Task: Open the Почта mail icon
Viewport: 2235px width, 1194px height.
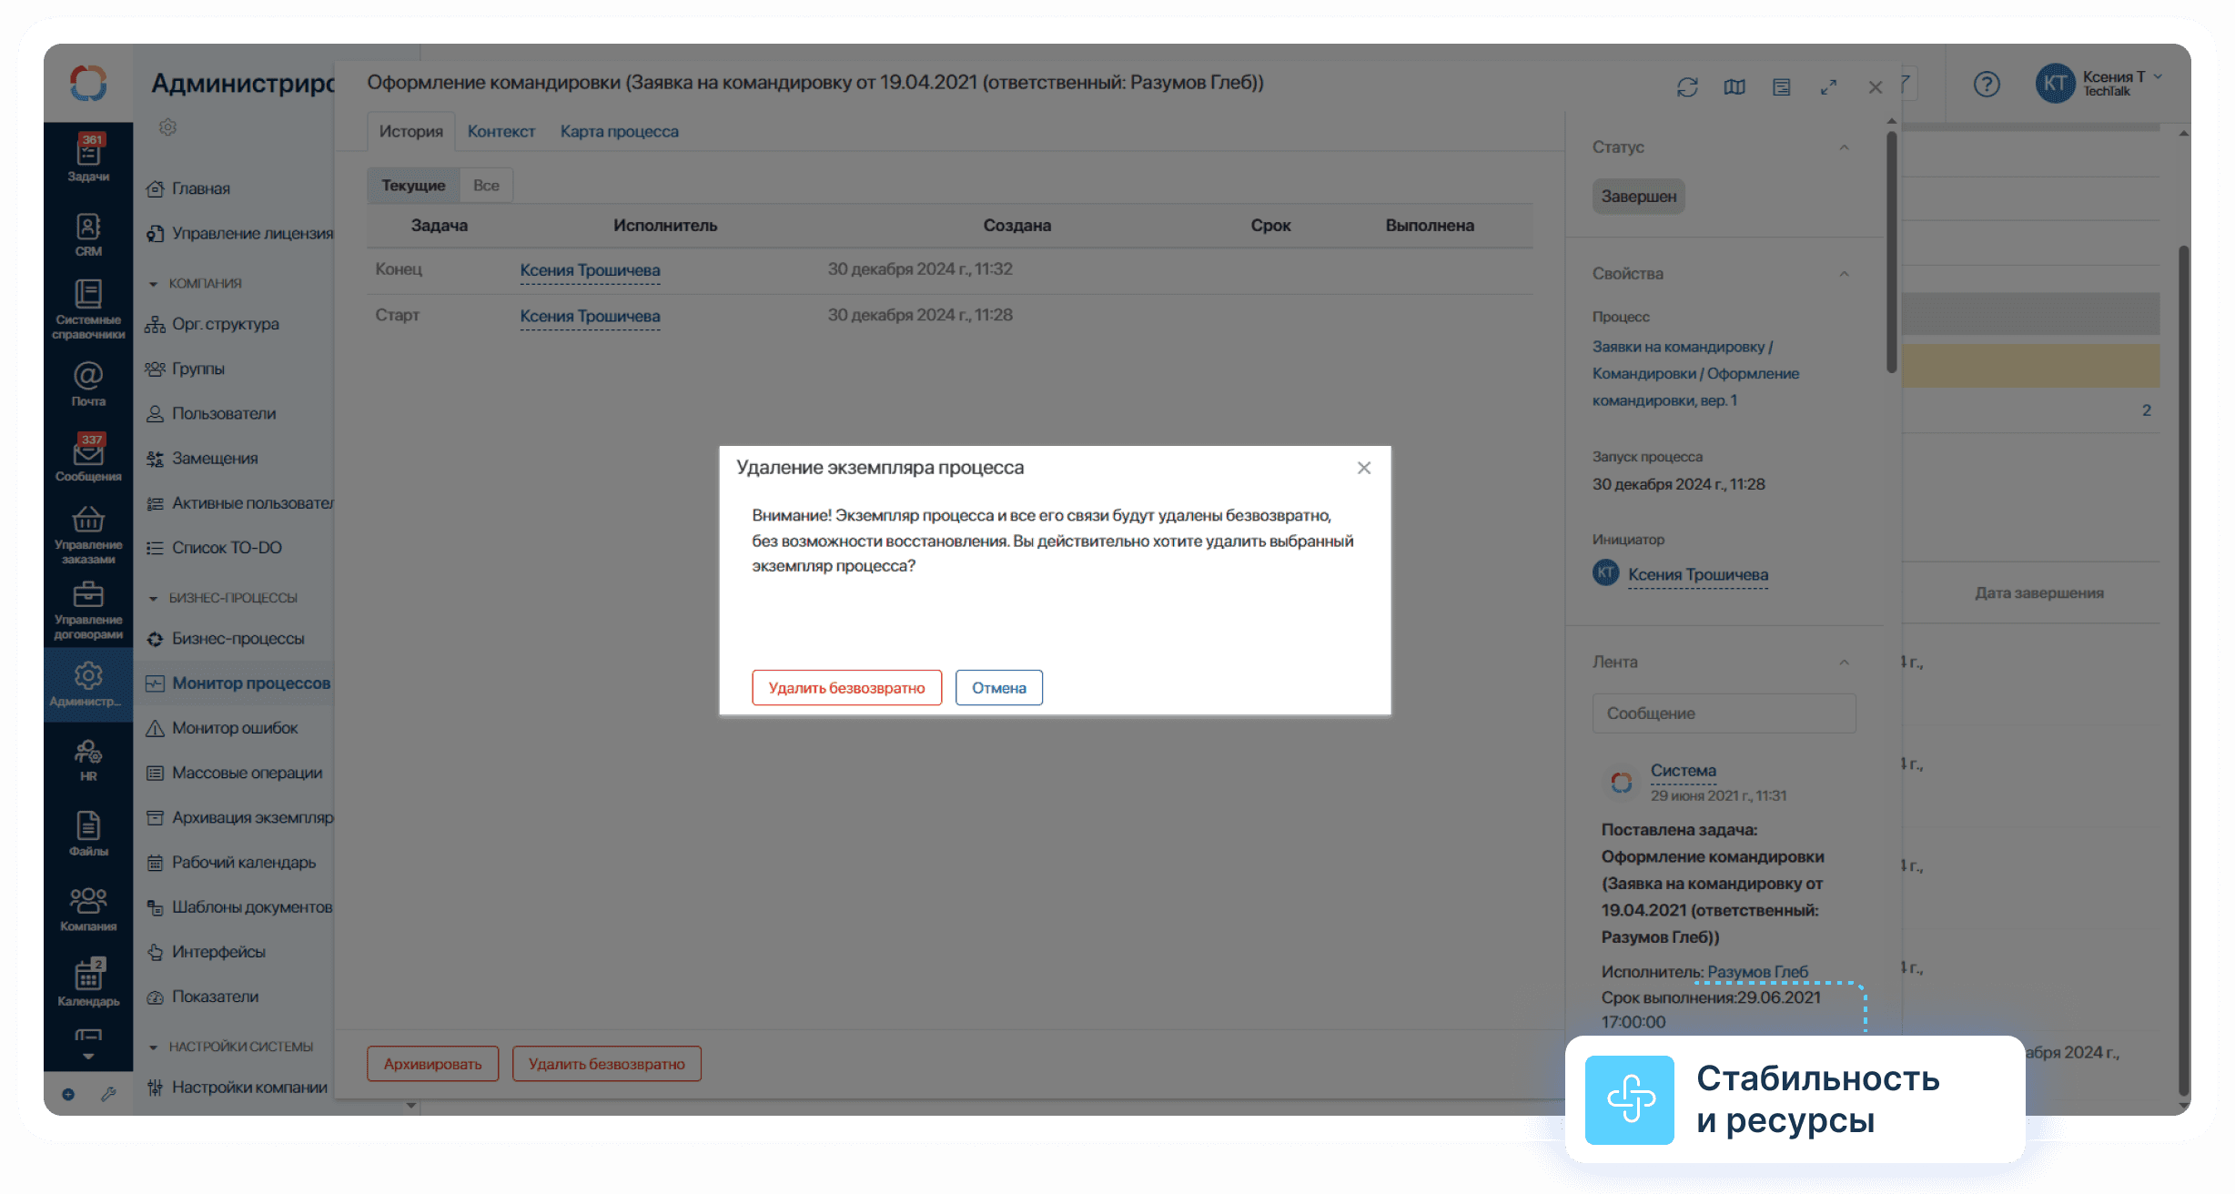Action: click(x=88, y=384)
